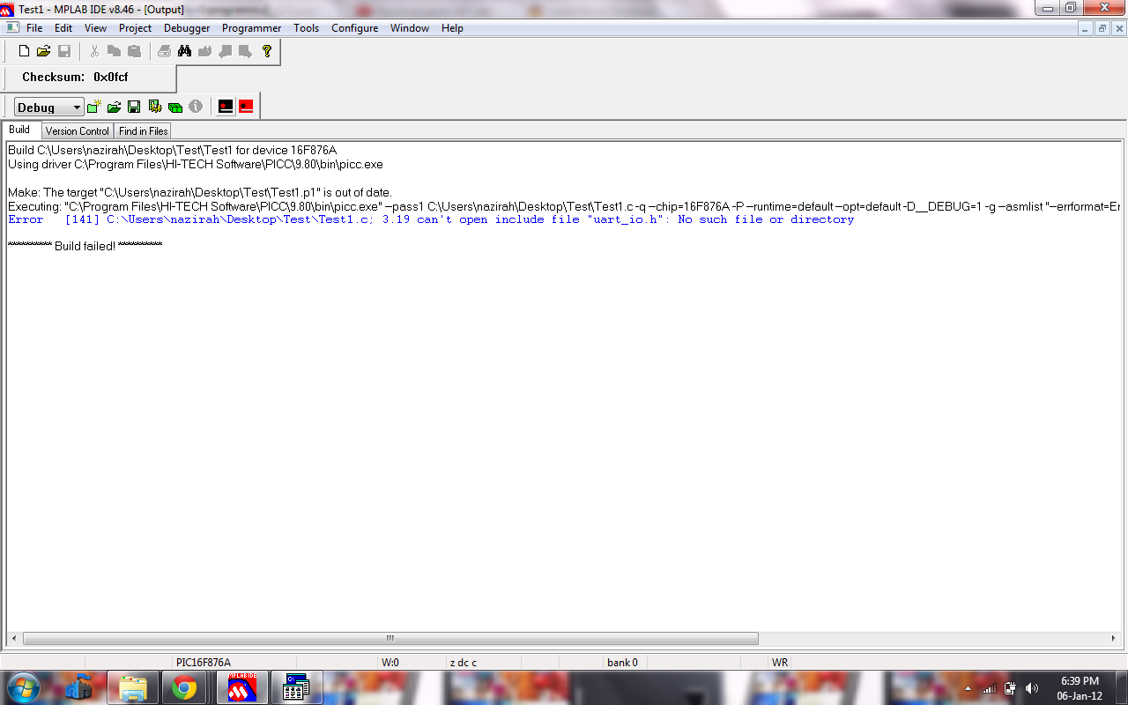Click the 'z dc c' status flags
Screen dimensions: 1128x705
(x=464, y=663)
